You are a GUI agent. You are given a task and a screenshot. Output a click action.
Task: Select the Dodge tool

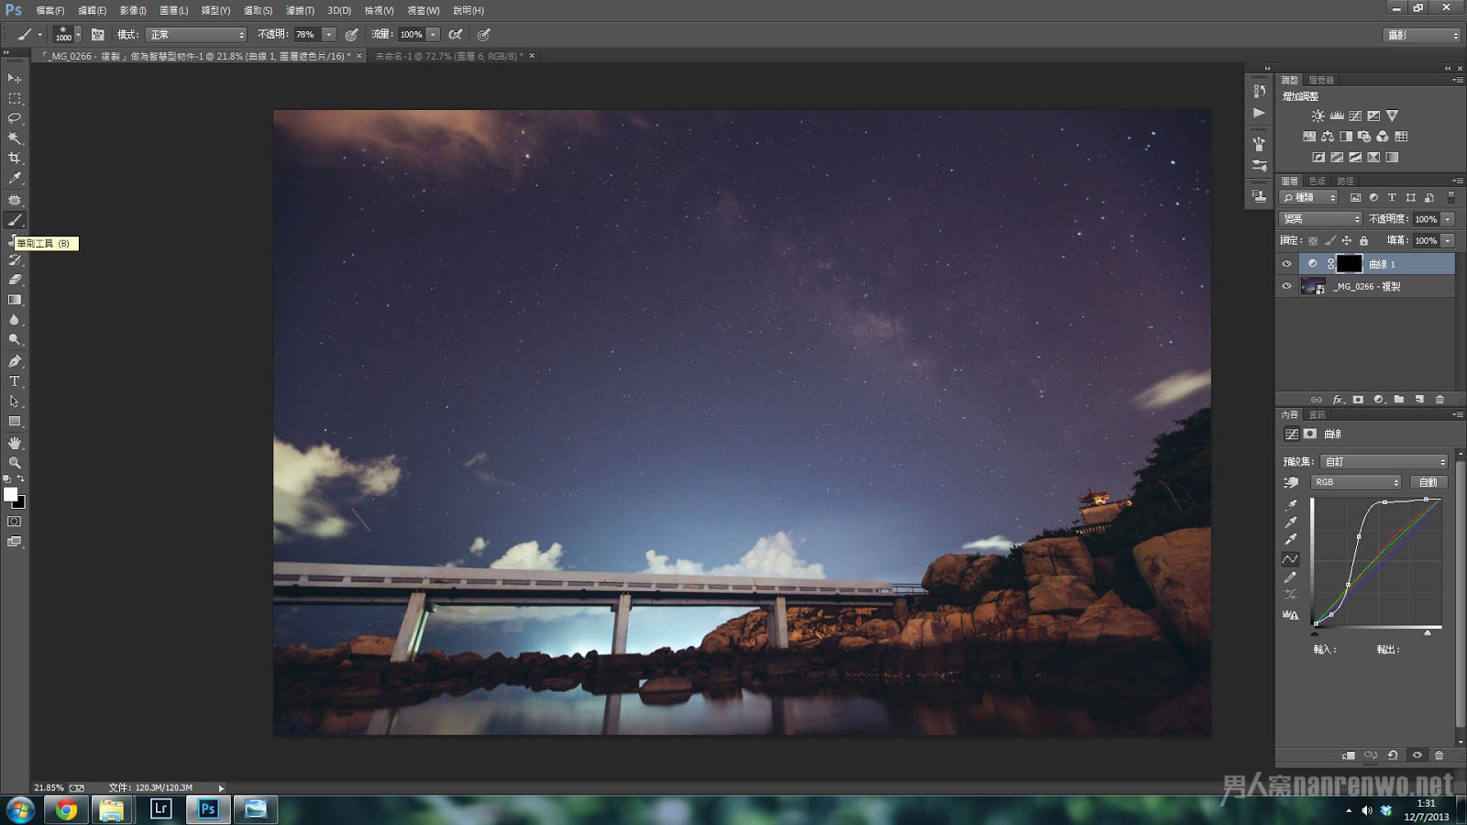pyautogui.click(x=15, y=340)
